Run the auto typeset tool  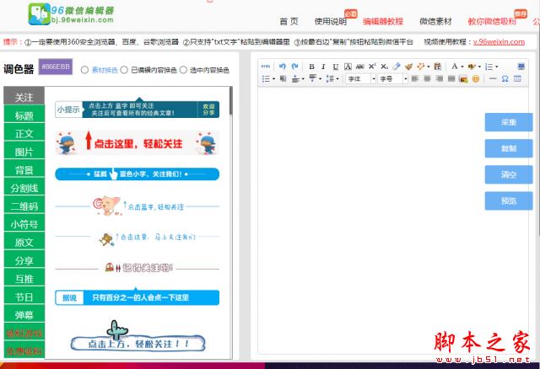[x=420, y=67]
